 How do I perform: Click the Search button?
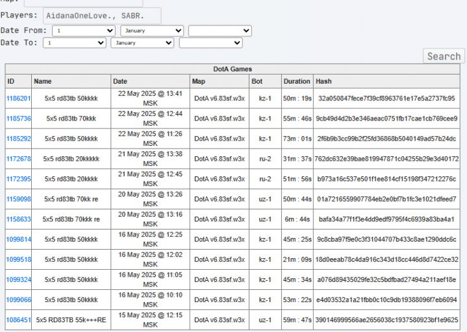(x=444, y=56)
